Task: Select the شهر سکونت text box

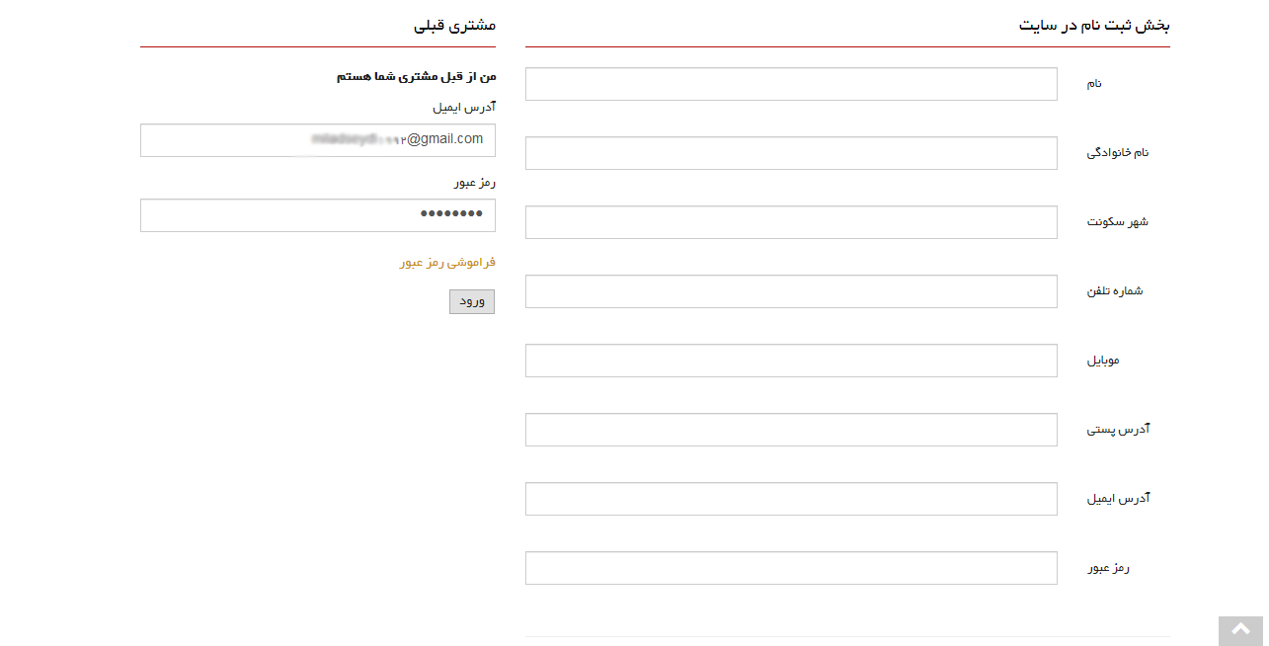Action: [790, 222]
